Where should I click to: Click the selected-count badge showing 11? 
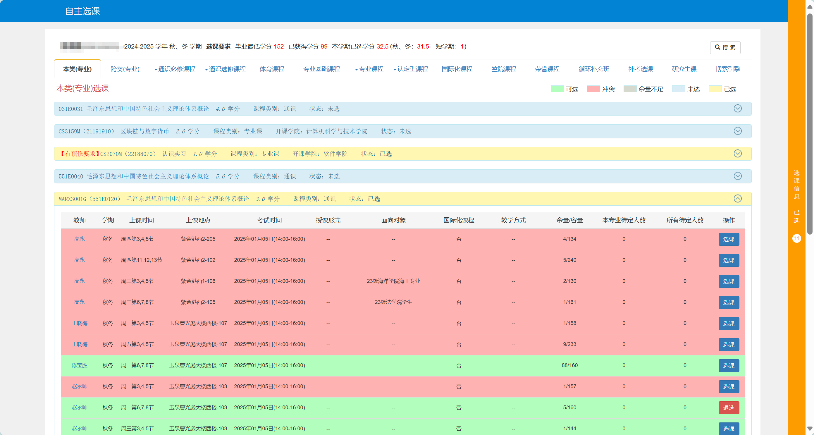pos(797,238)
